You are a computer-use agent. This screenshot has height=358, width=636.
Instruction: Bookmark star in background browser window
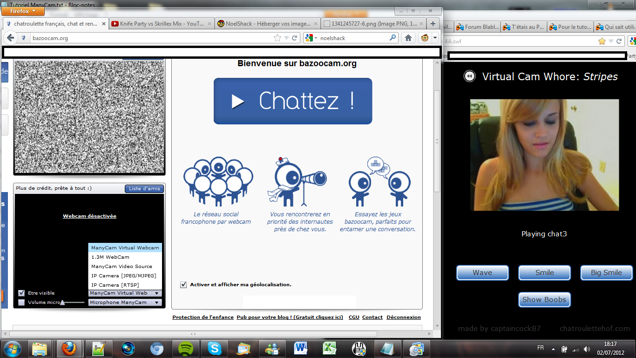click(602, 41)
